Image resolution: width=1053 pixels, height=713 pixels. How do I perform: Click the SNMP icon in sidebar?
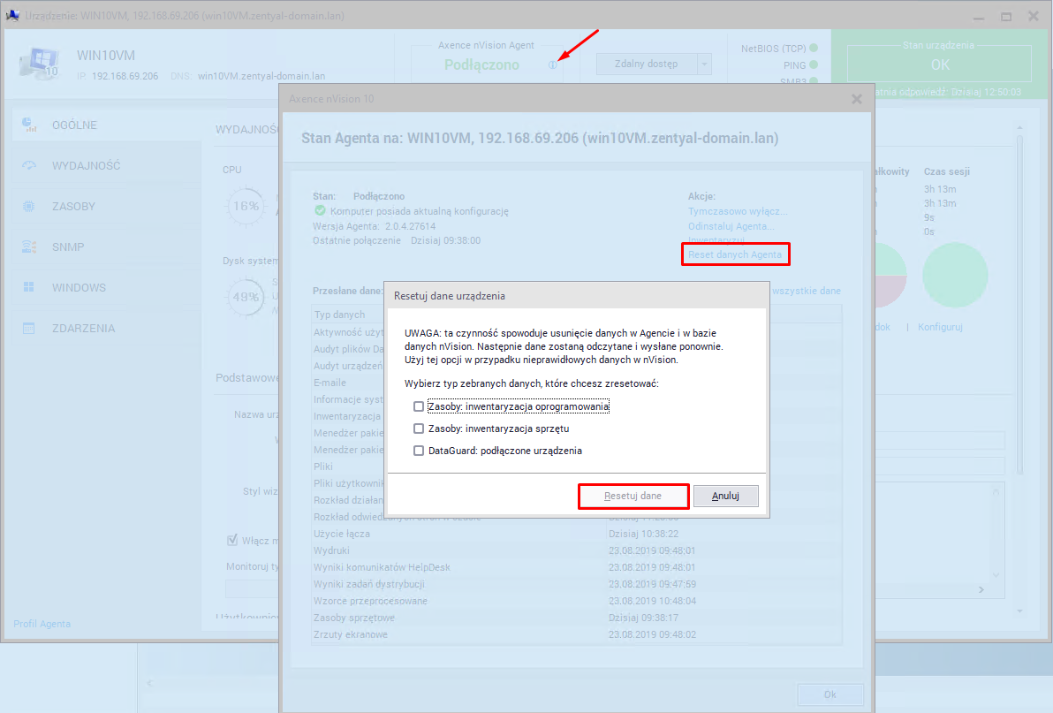(x=29, y=247)
